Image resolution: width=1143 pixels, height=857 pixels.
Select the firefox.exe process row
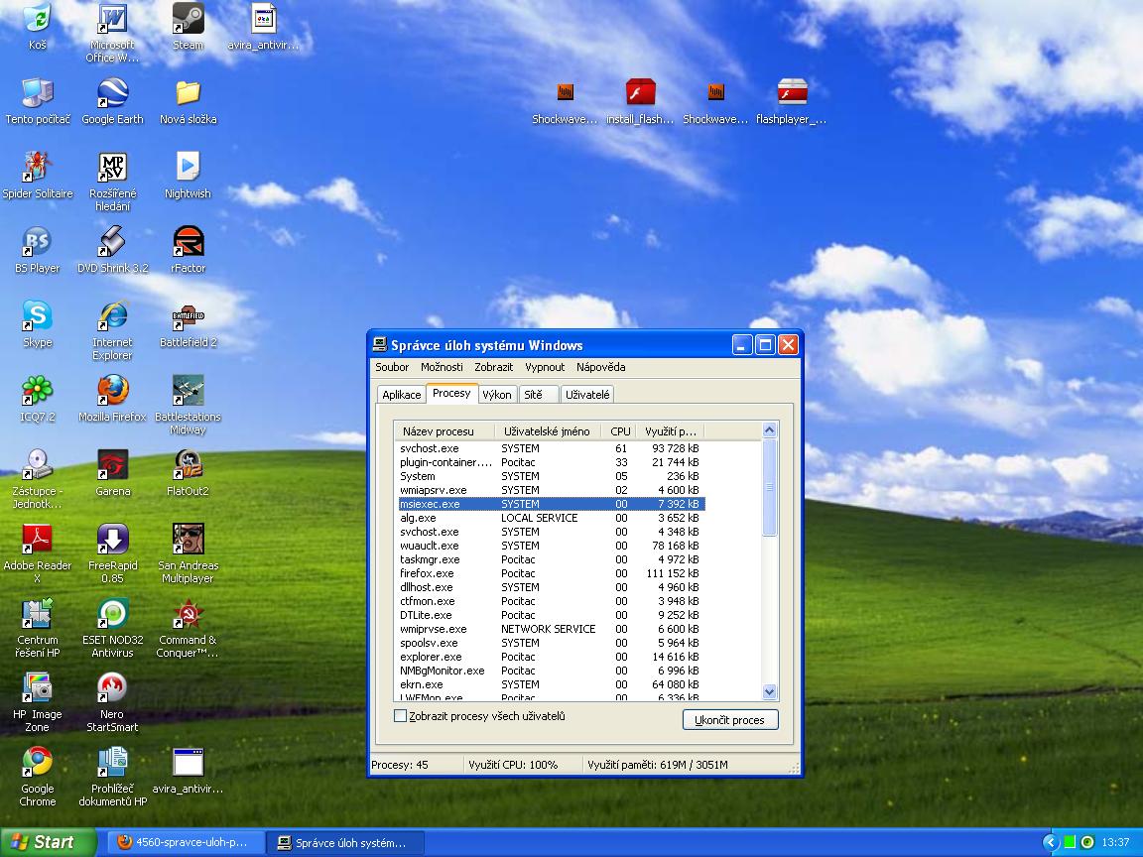pos(427,573)
